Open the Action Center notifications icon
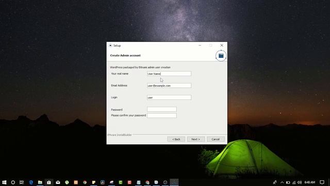 322,182
